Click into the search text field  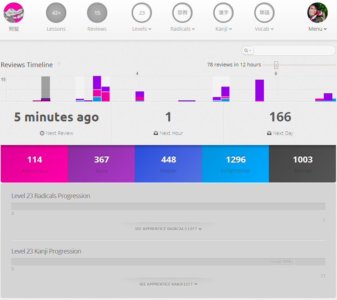point(293,51)
